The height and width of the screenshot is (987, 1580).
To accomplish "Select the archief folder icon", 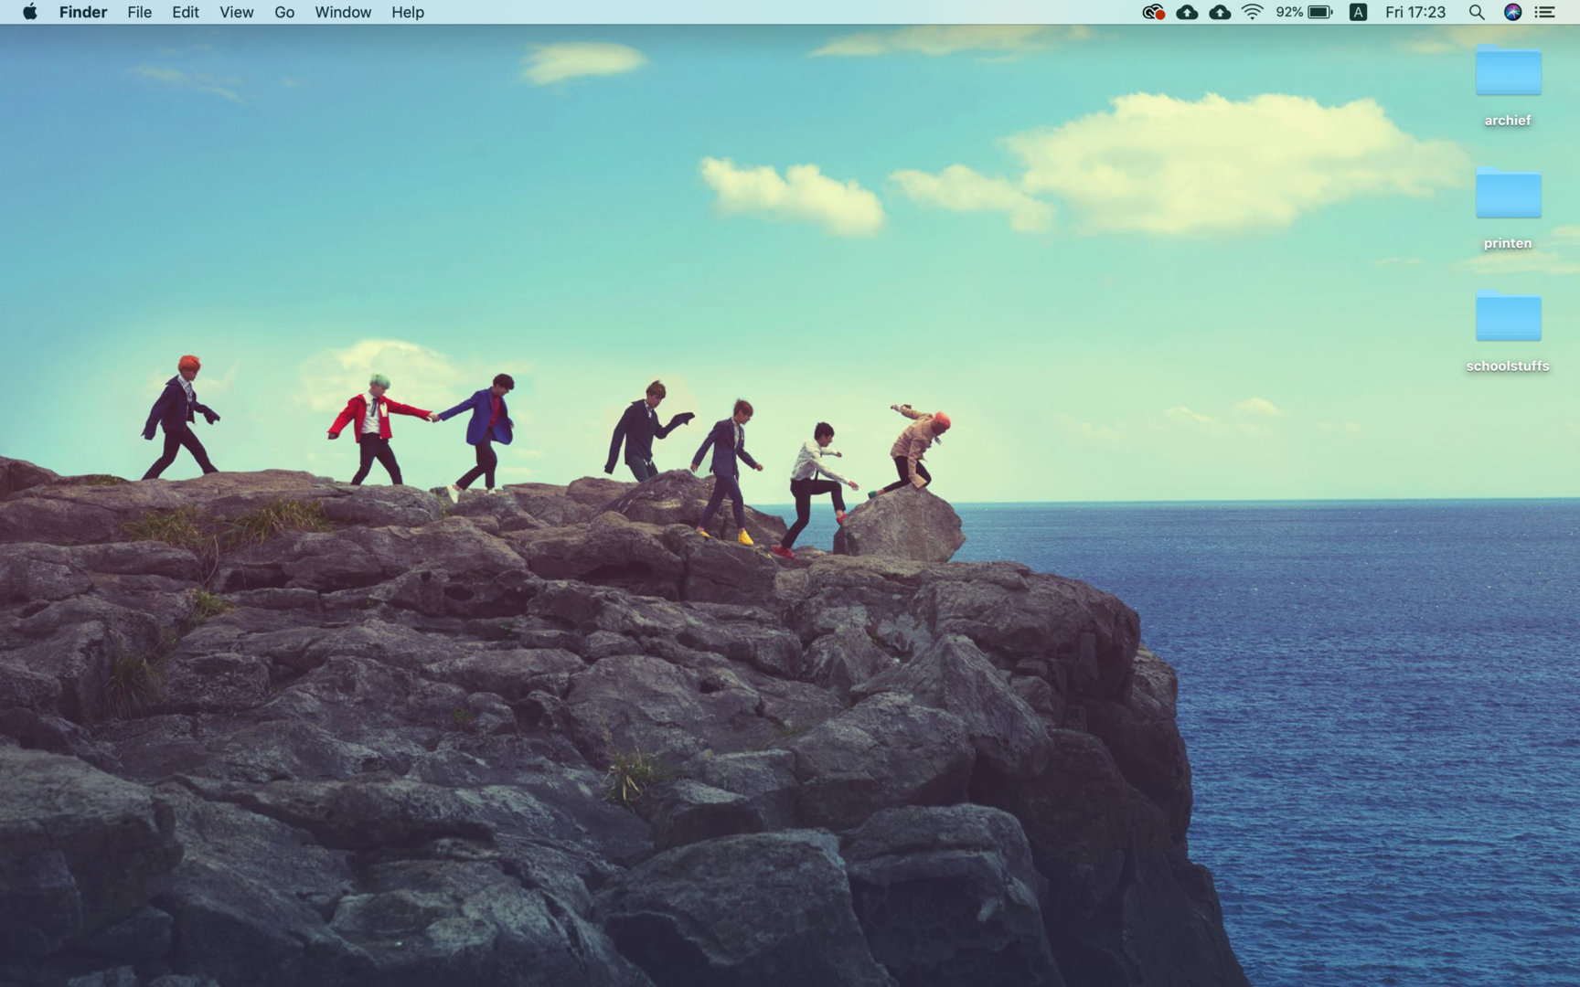I will (1509, 69).
